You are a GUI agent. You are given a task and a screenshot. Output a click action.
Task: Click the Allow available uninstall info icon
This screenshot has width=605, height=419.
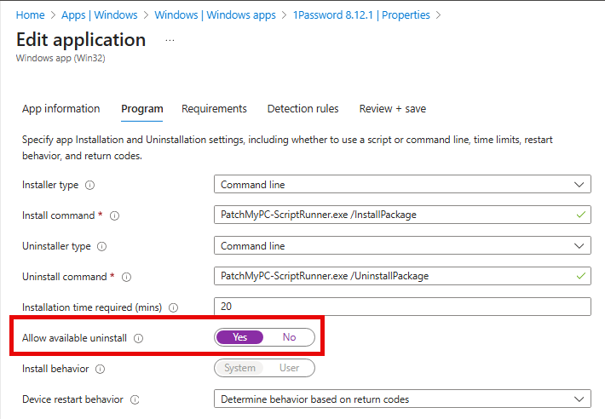[x=138, y=338]
